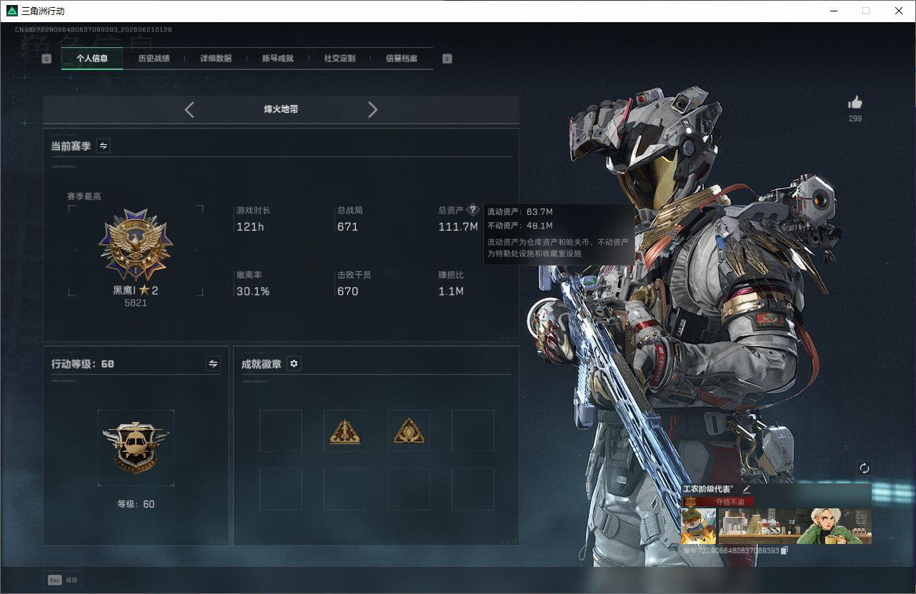Close the 三角洲行动 window
The width and height of the screenshot is (916, 594).
(899, 11)
